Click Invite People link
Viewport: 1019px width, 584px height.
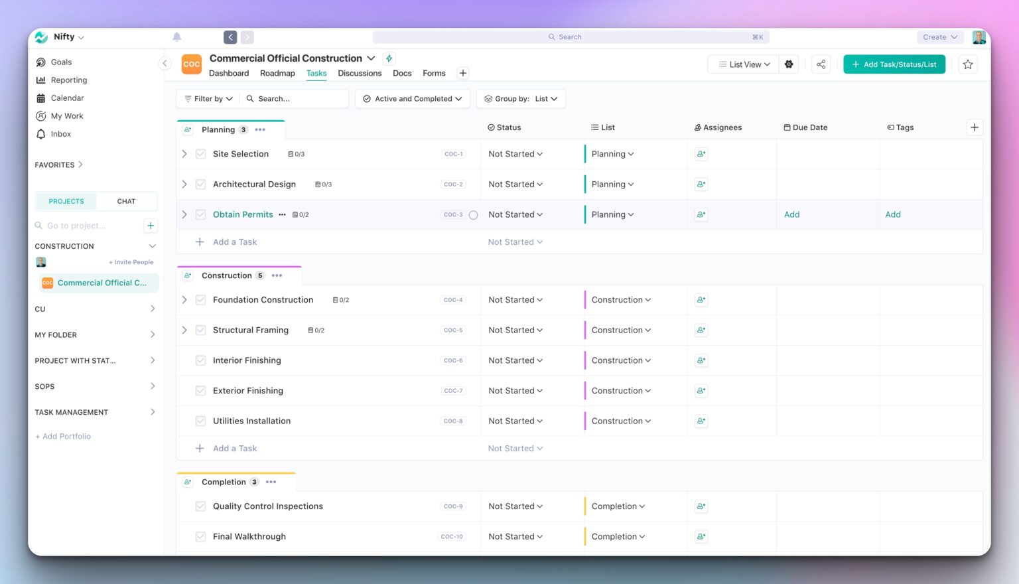[131, 262]
